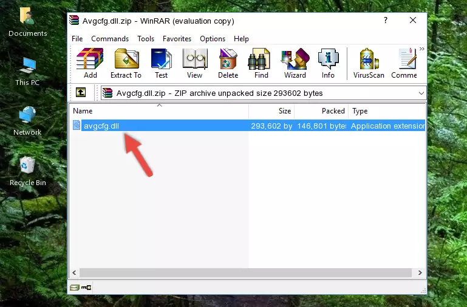The height and width of the screenshot is (307, 467).
Task: Sort by the Packed column header
Action: pyautogui.click(x=321, y=111)
